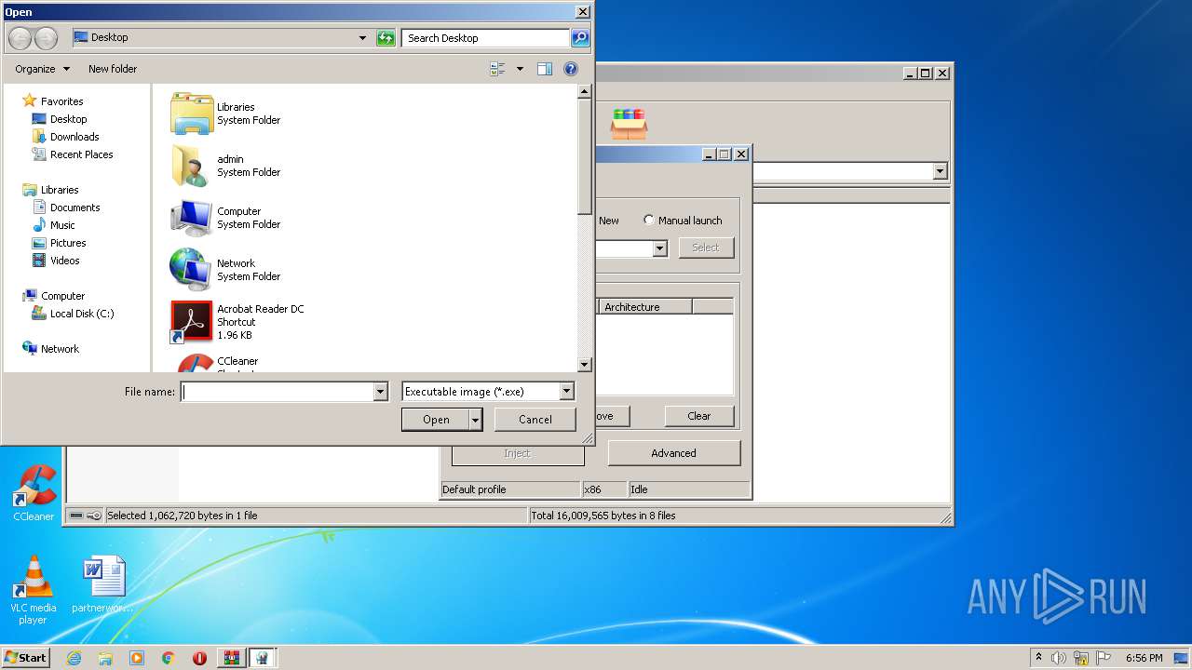Select Downloads under Favorites

tap(74, 137)
